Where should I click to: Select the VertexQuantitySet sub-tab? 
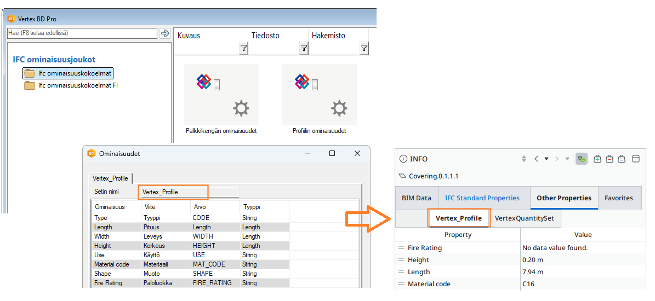[524, 218]
